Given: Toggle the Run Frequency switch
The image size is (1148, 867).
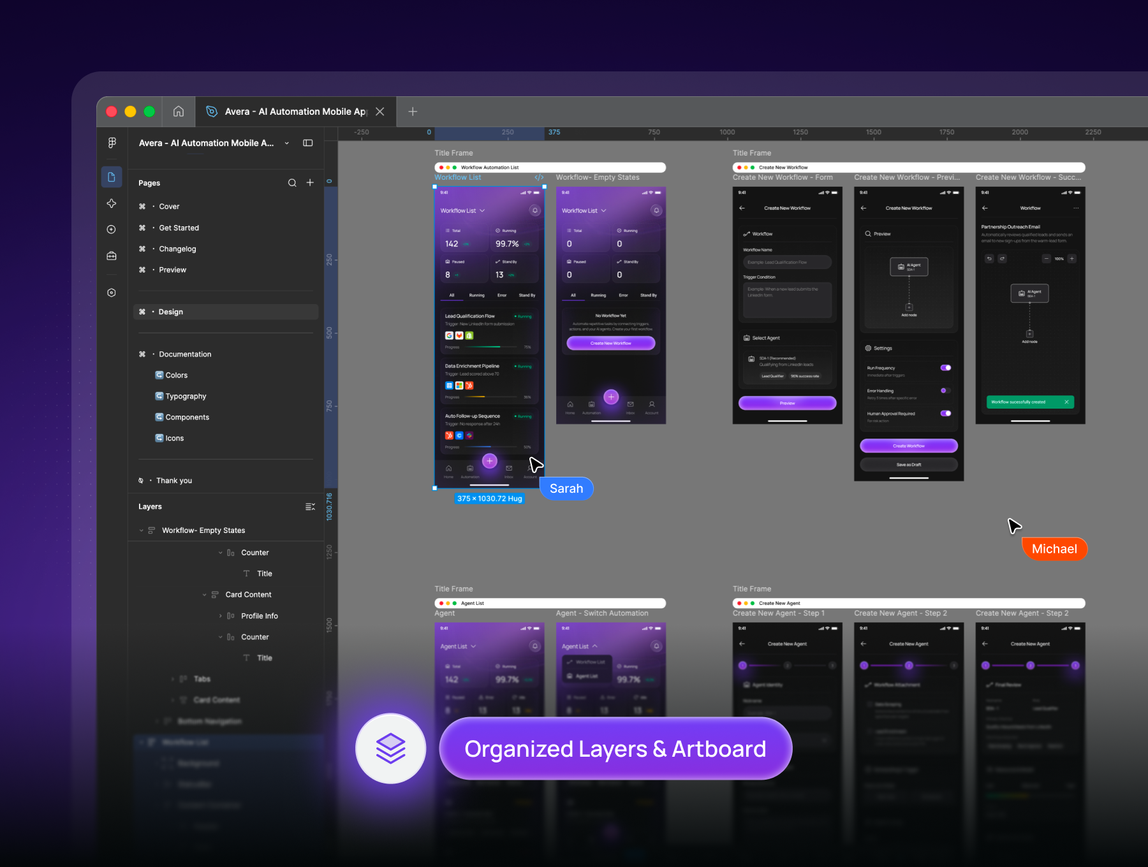Looking at the screenshot, I should pyautogui.click(x=946, y=368).
